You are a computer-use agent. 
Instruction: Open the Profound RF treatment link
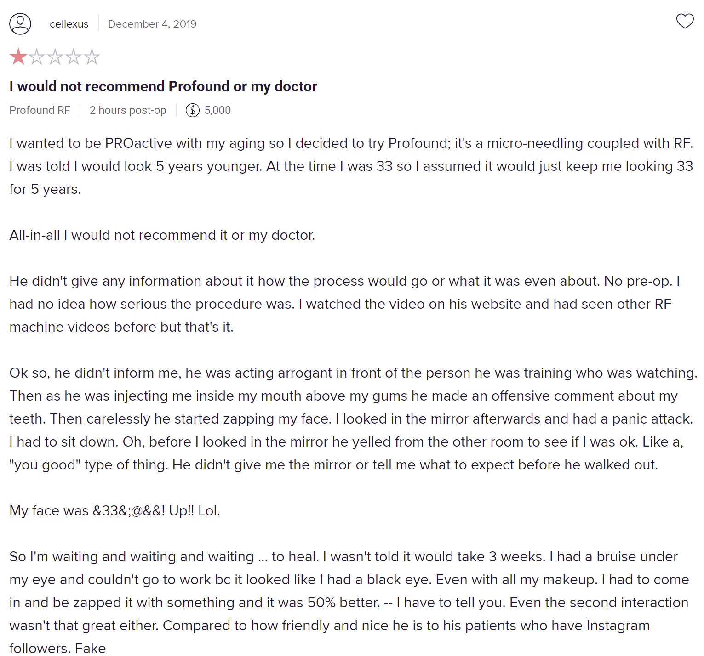(40, 110)
